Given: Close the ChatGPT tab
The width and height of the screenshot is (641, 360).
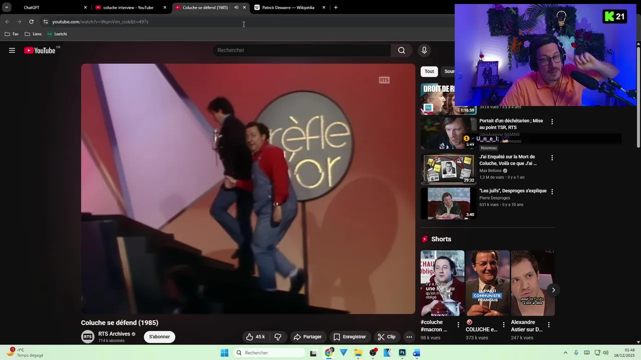Looking at the screenshot, I should [85, 7].
